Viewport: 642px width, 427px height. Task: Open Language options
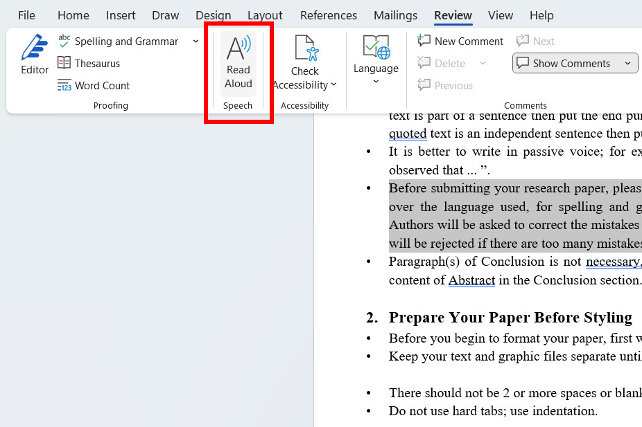375,62
